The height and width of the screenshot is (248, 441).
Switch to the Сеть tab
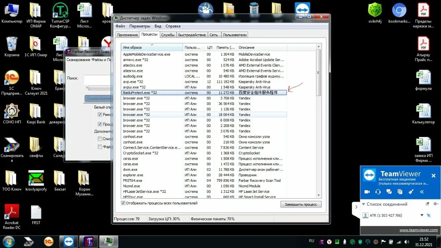point(214,35)
